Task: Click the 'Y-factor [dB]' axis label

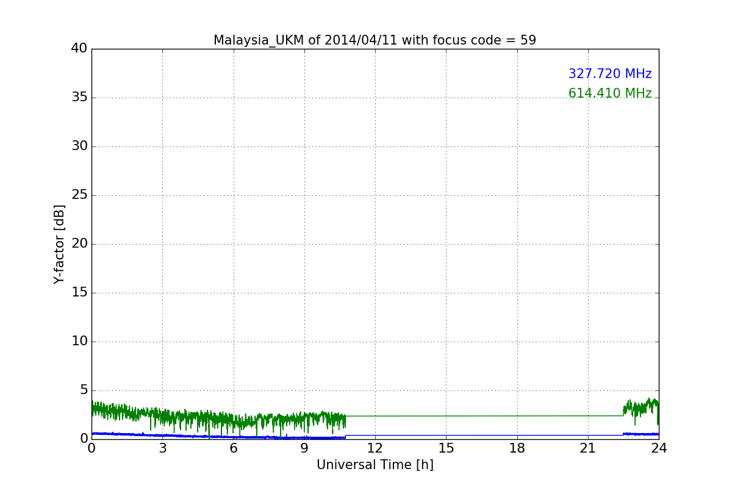Action: tap(59, 244)
